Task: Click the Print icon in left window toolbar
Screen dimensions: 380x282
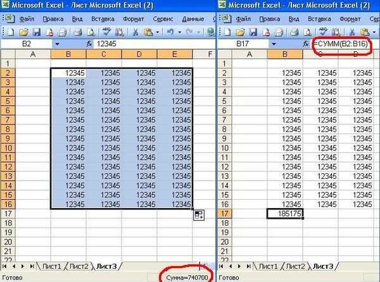Action: [x=77, y=32]
